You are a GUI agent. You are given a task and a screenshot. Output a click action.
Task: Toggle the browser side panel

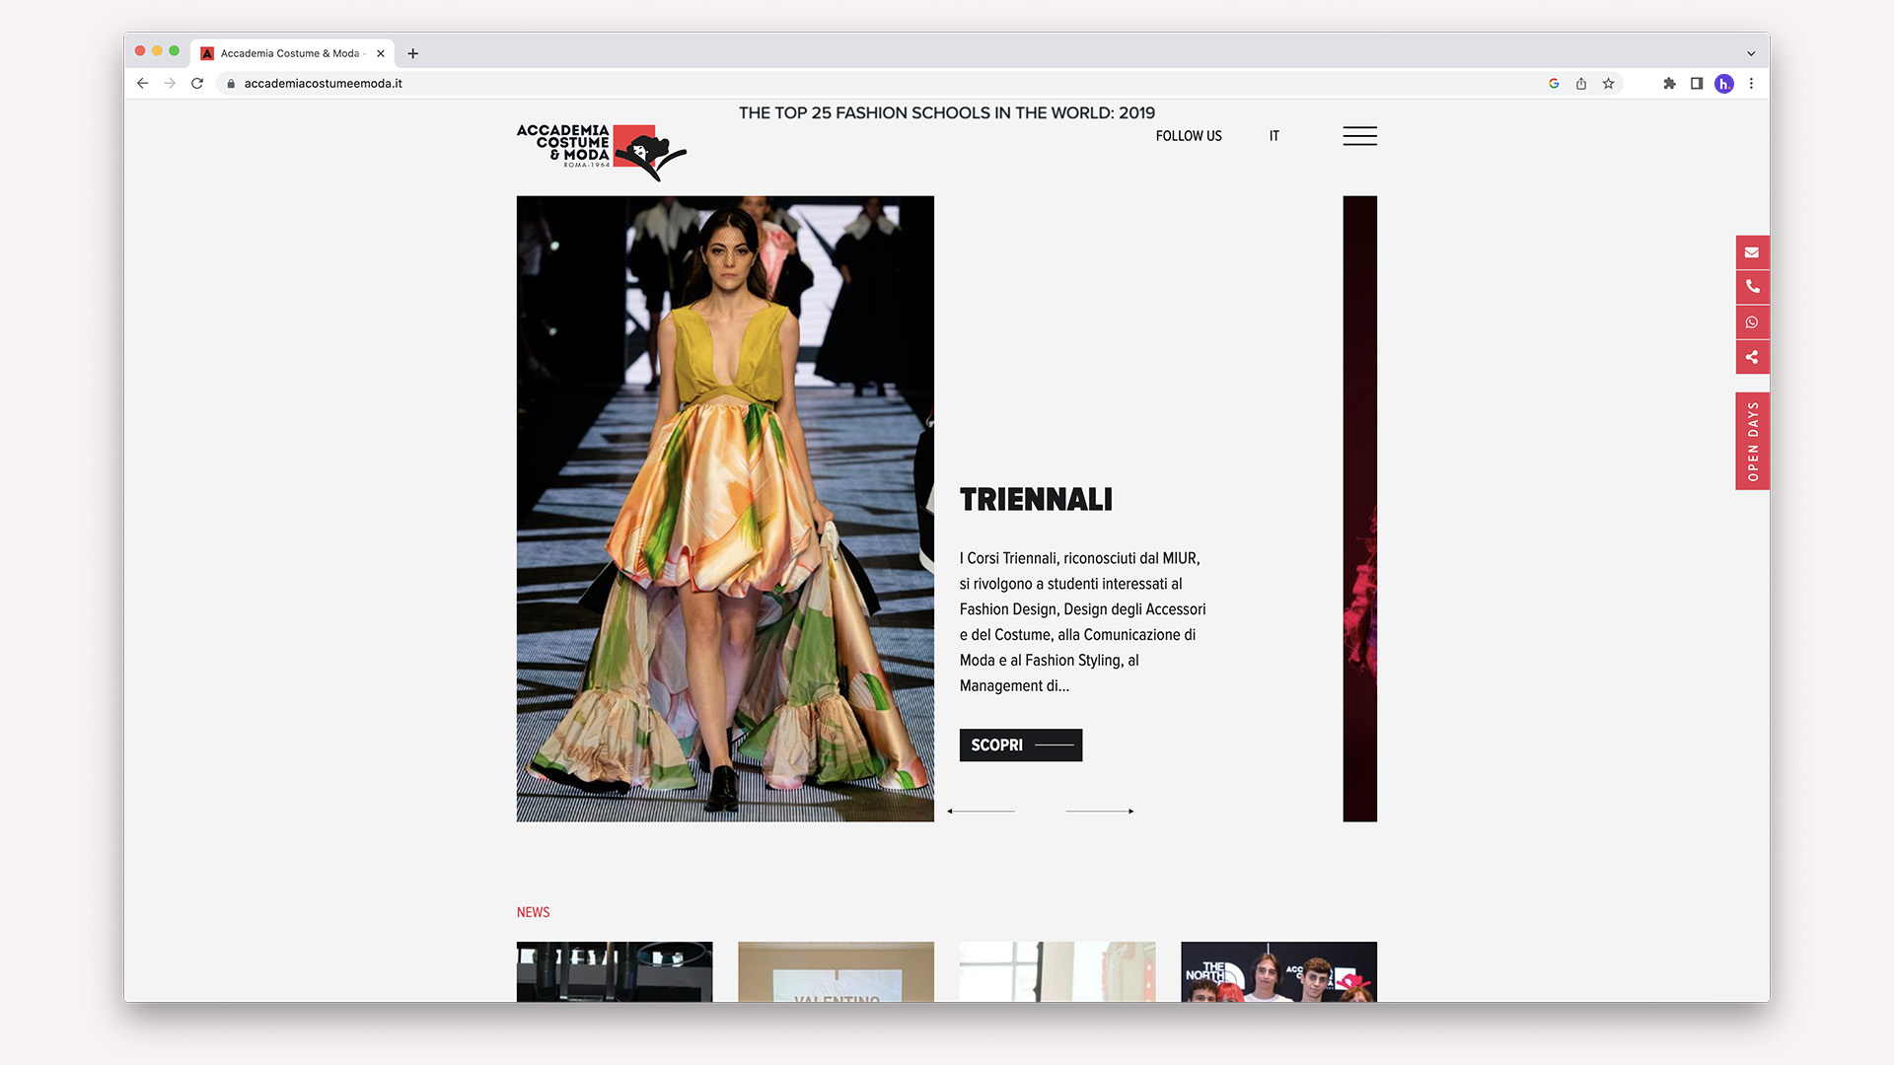[1697, 84]
